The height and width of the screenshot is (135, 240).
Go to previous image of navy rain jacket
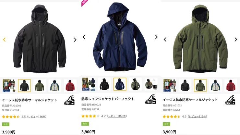[84, 37]
